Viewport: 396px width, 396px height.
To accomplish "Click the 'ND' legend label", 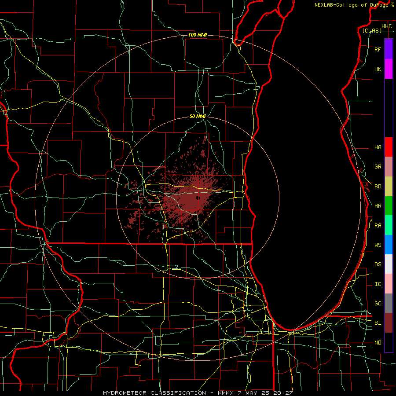I will [378, 343].
